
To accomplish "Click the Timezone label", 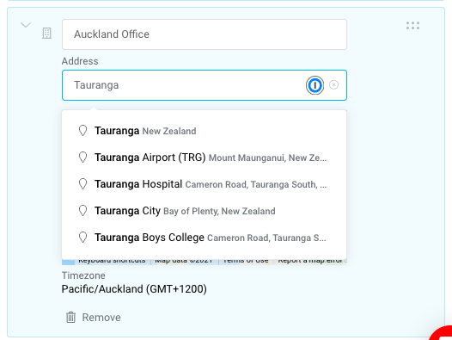I will 83,275.
